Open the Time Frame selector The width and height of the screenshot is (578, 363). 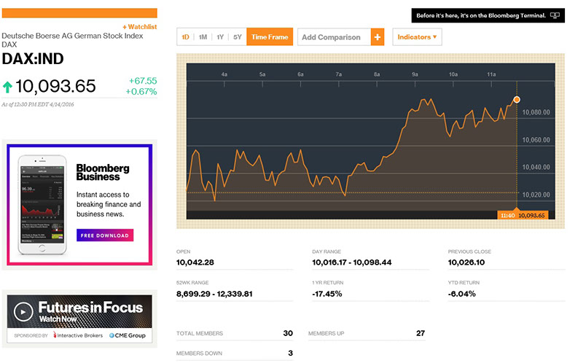270,37
